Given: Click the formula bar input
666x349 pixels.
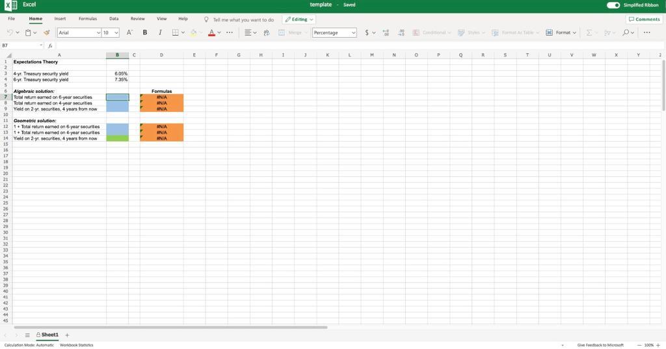Looking at the screenshot, I should click(x=360, y=45).
